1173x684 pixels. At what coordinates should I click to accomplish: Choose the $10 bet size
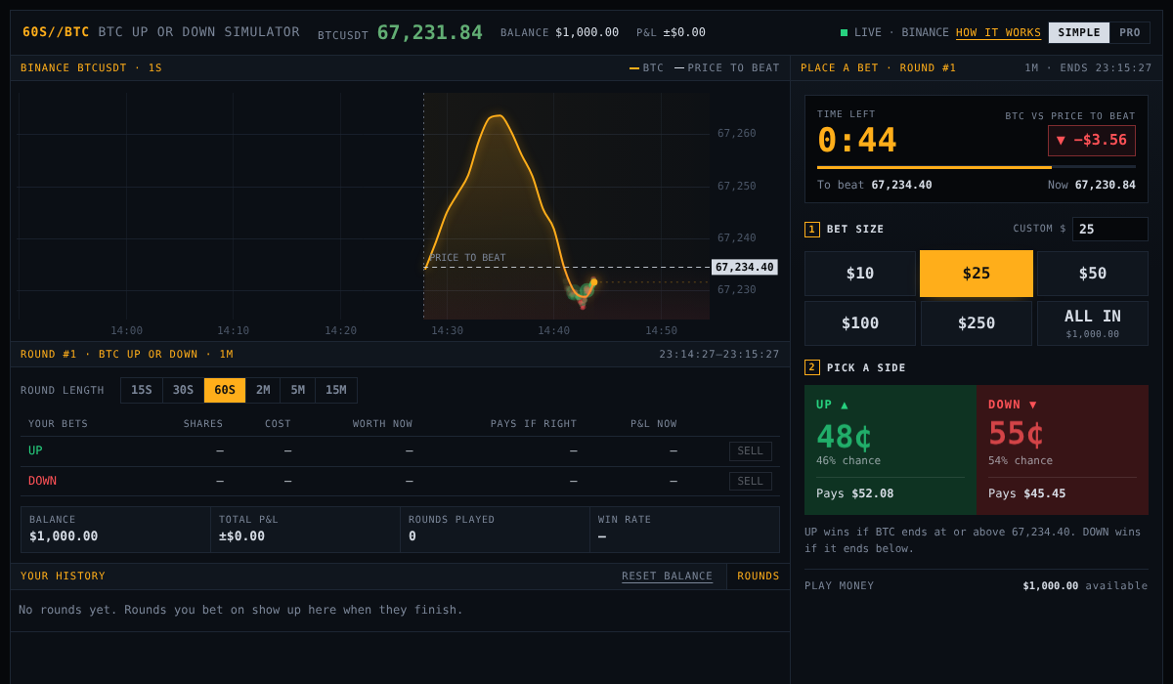click(x=860, y=274)
